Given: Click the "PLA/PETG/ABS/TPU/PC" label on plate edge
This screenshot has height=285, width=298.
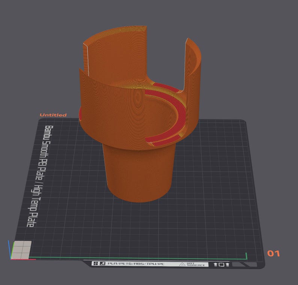Looking at the screenshot, I should coord(136,264).
